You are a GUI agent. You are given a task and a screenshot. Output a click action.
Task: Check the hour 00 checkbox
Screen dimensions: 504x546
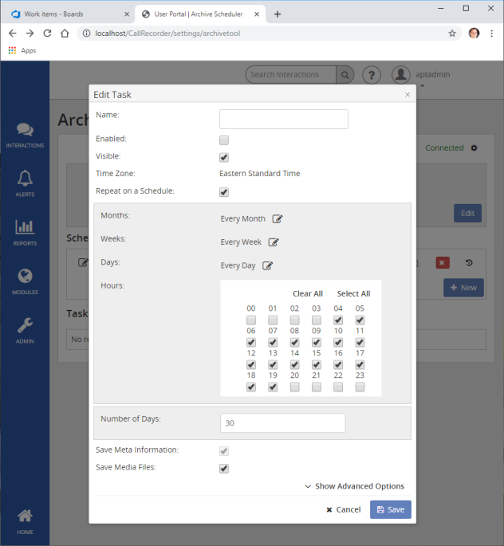click(251, 320)
